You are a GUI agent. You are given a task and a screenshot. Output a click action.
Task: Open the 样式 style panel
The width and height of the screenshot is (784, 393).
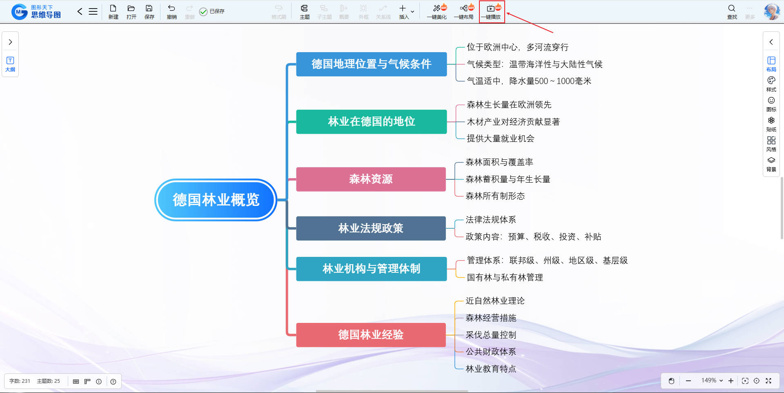pos(771,83)
